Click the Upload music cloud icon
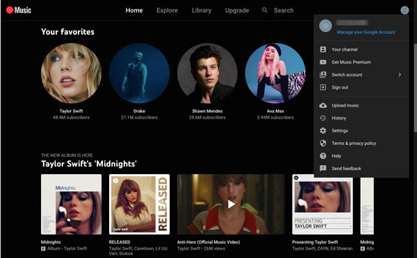The height and width of the screenshot is (258, 417). point(323,105)
